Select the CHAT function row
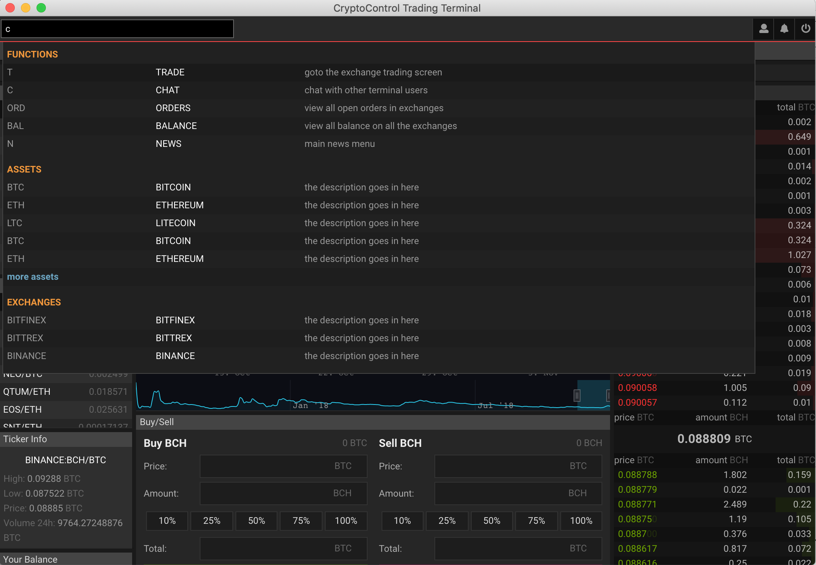 click(x=379, y=90)
